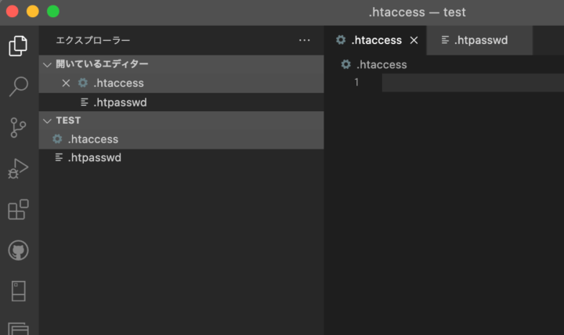Screen dimensions: 564x335
Task: Open the Run and Debug view
Action: click(x=18, y=168)
